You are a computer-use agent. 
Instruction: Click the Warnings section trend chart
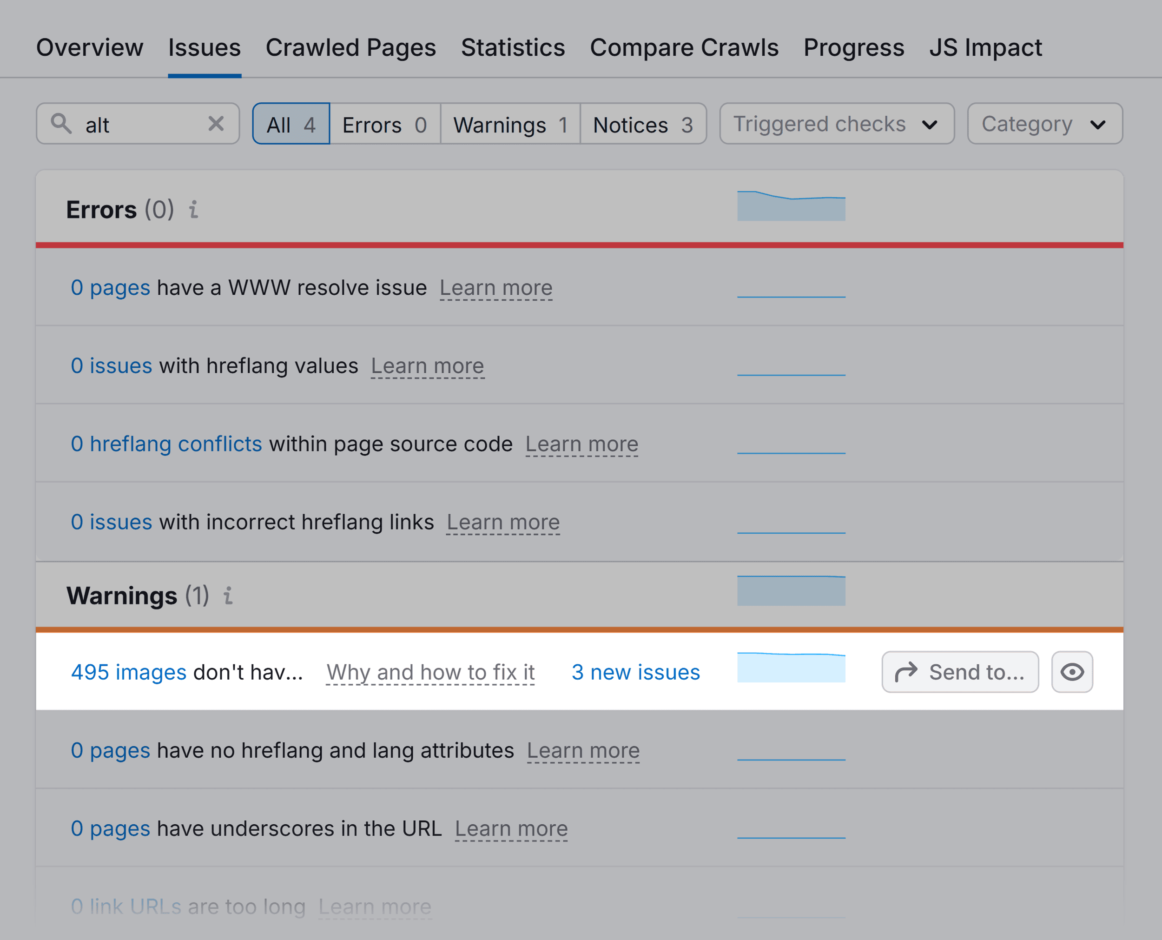tap(791, 590)
